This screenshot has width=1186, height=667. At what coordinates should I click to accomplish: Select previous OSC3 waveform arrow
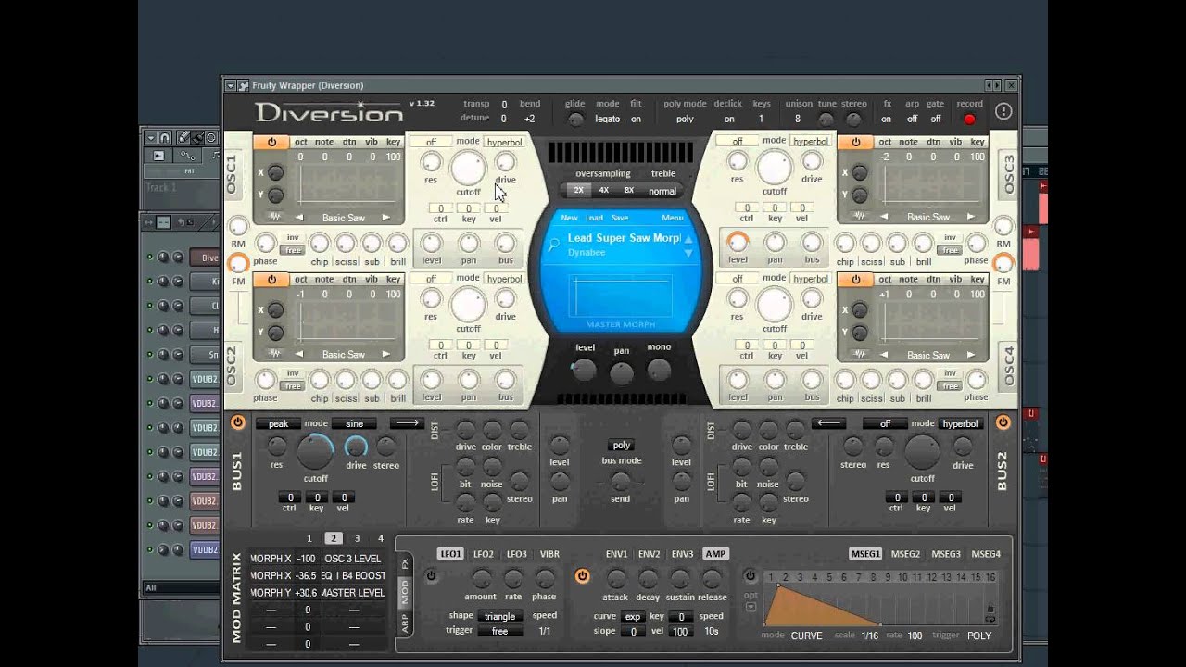coord(883,218)
